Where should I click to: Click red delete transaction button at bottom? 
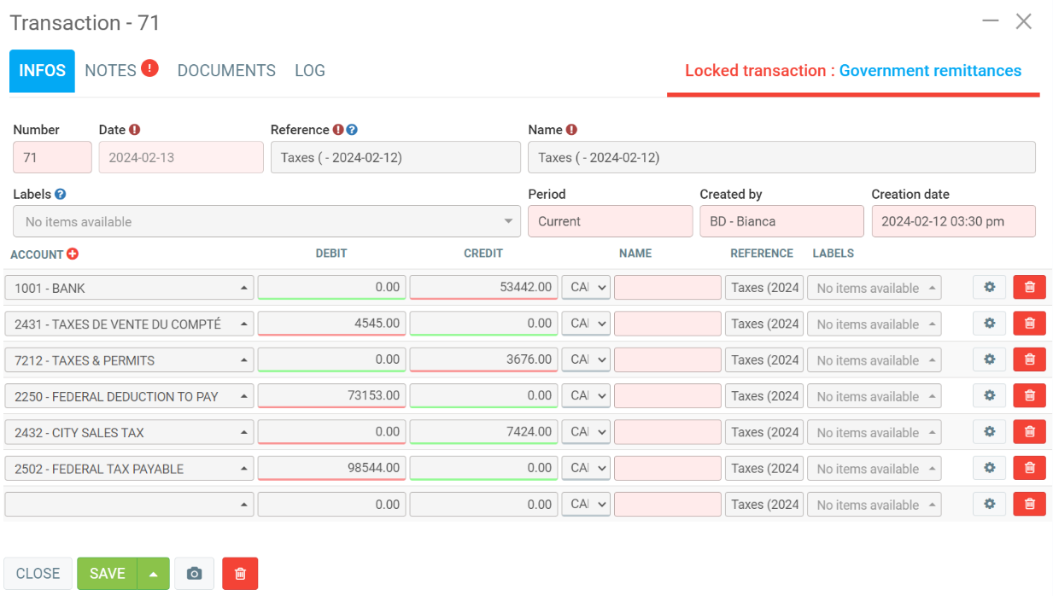(240, 574)
